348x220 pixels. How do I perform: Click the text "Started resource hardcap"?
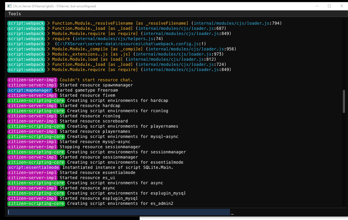[x=90, y=106]
